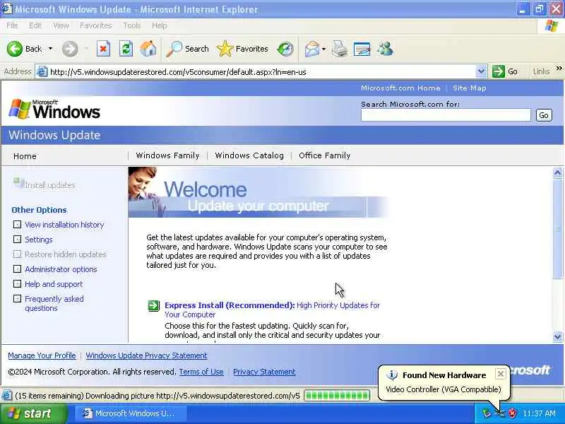Click the Express Install green arrow icon
This screenshot has height=424, width=565.
(153, 306)
